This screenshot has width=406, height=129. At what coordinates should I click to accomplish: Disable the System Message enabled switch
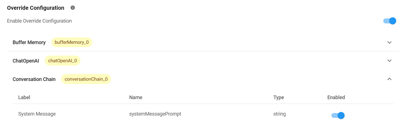(338, 116)
